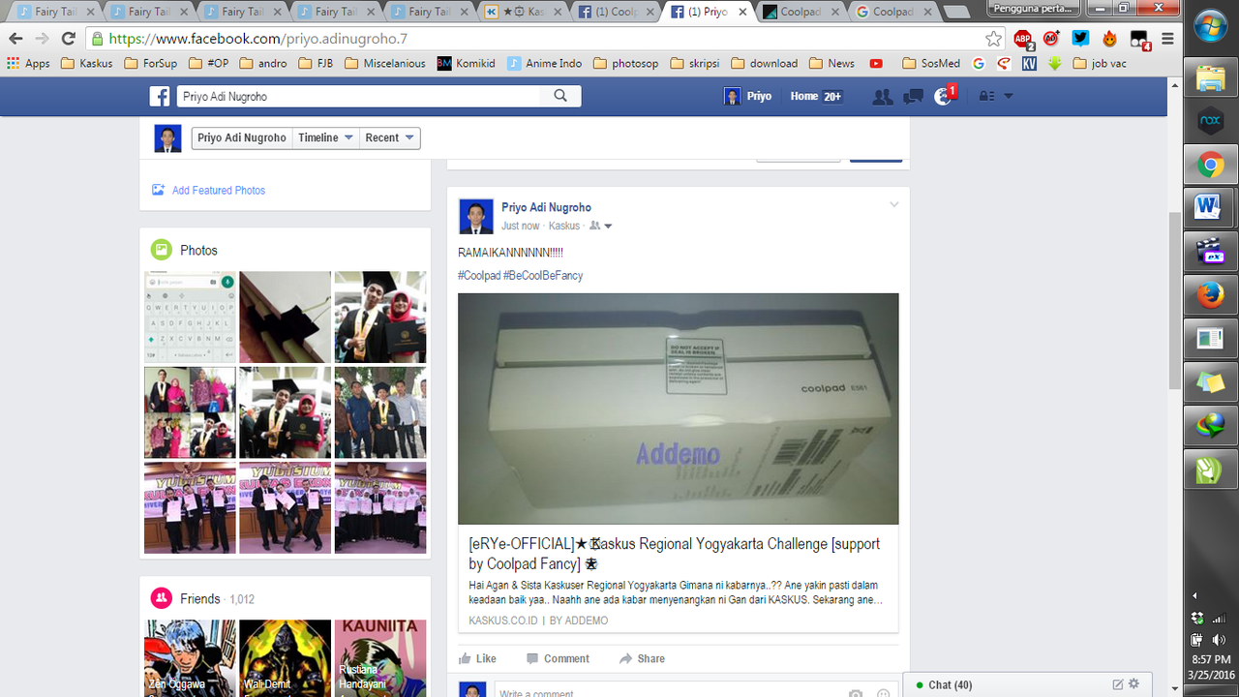
Task: Open Priyo profile link in header
Action: (x=748, y=97)
